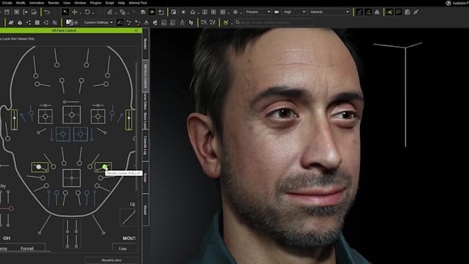Click the green Mouth_Corner_Pull_L control dot

[104, 167]
